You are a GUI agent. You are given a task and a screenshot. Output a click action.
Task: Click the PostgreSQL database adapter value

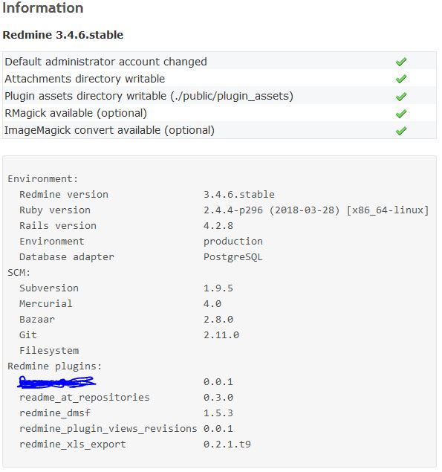tap(233, 257)
